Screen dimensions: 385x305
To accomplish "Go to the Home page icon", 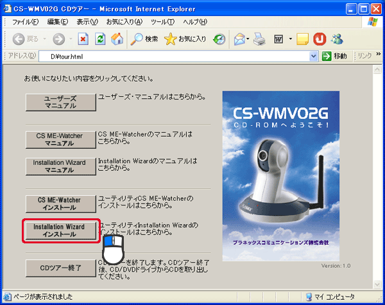I will 117,39.
